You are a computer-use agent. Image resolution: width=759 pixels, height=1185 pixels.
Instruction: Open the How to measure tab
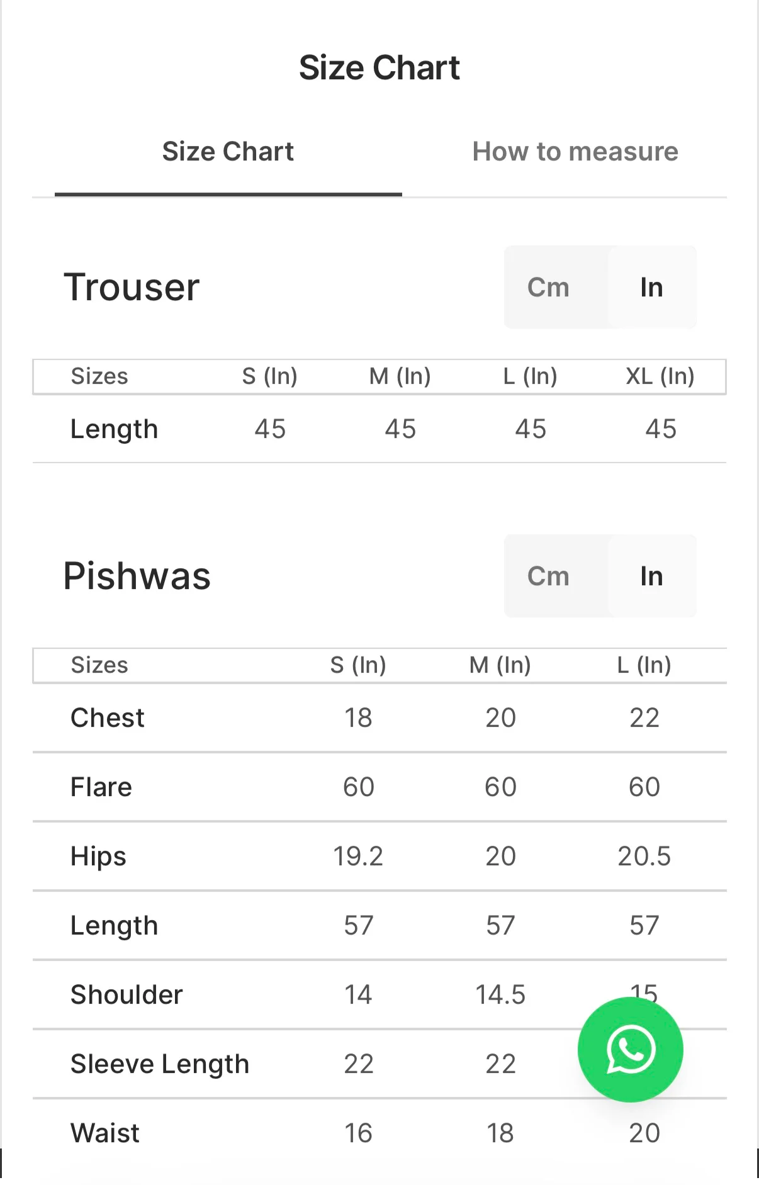point(575,152)
